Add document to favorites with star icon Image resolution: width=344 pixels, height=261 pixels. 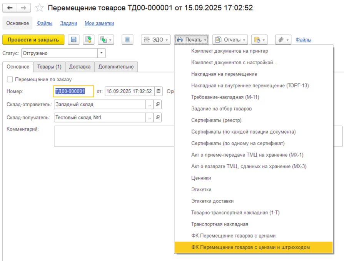point(40,8)
